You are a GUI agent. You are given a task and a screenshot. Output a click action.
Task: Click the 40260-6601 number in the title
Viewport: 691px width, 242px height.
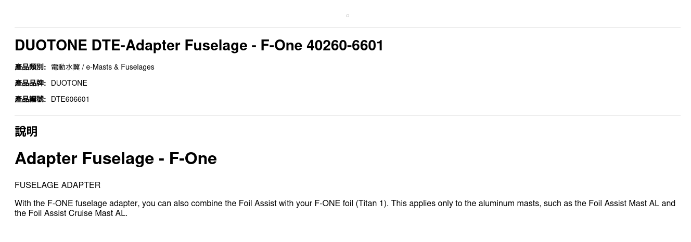(345, 46)
